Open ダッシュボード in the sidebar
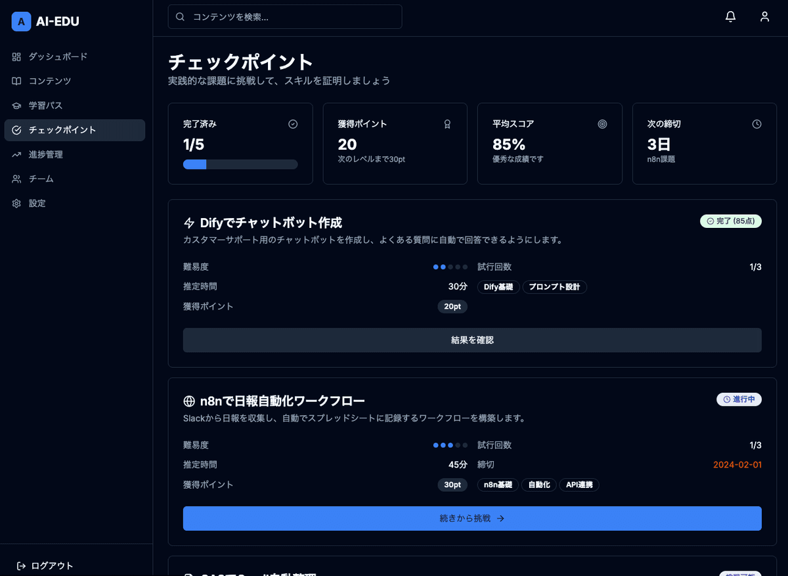The width and height of the screenshot is (788, 576). point(58,56)
